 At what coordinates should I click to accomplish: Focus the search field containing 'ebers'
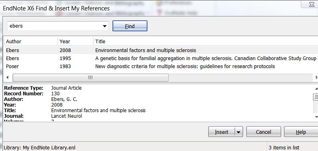54,26
